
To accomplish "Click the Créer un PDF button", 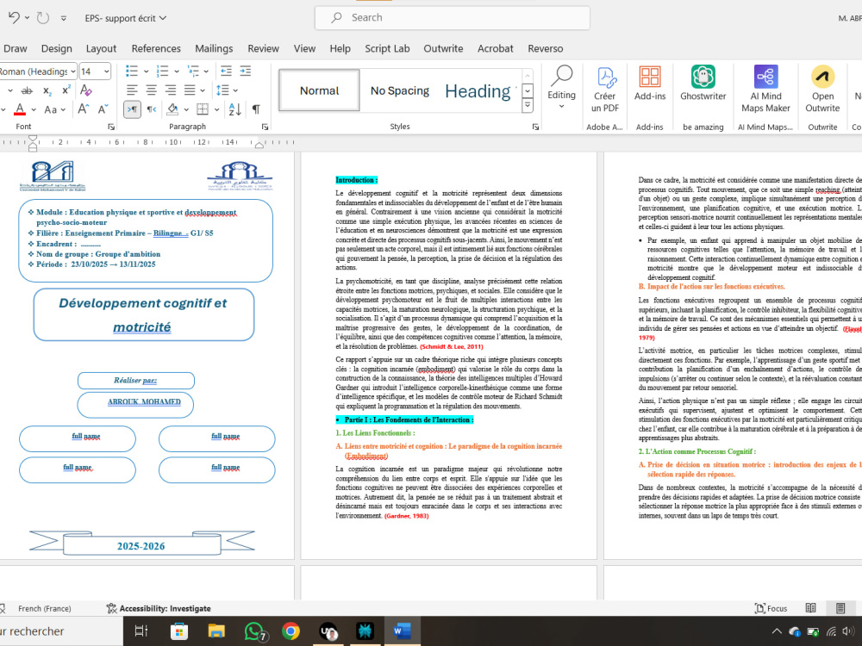I will pos(605,89).
